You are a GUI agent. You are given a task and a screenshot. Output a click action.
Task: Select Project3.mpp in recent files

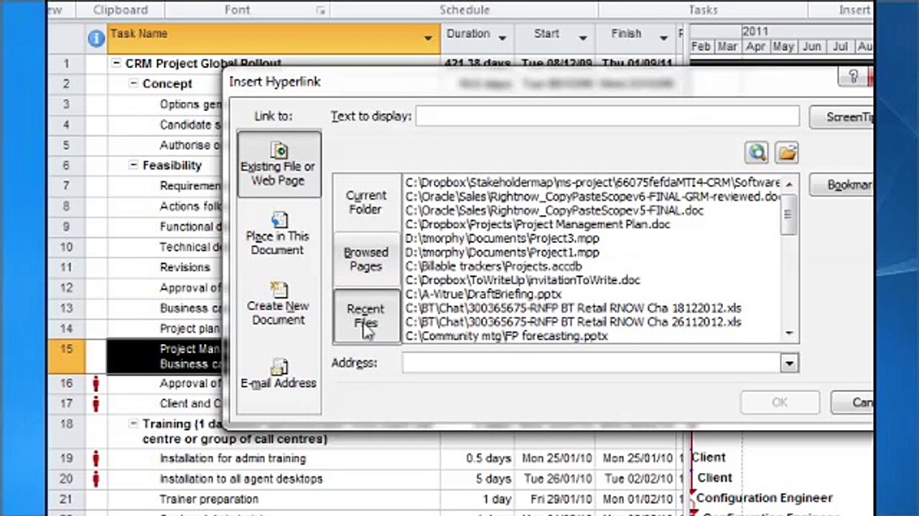pyautogui.click(x=502, y=238)
